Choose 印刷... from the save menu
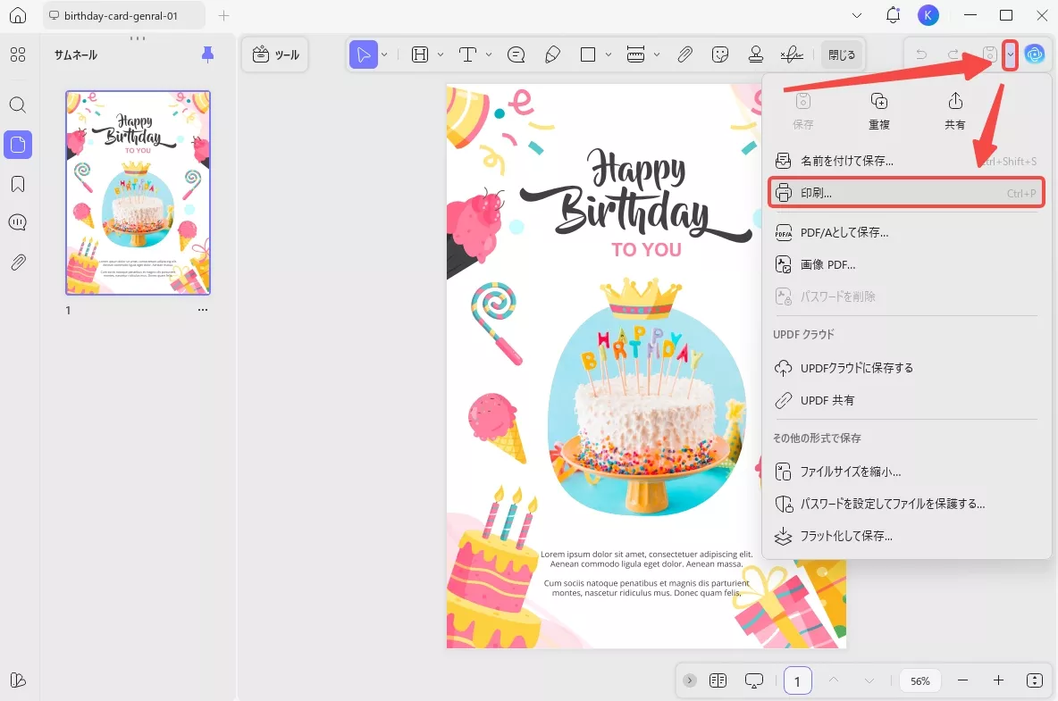The image size is (1058, 701). [906, 193]
